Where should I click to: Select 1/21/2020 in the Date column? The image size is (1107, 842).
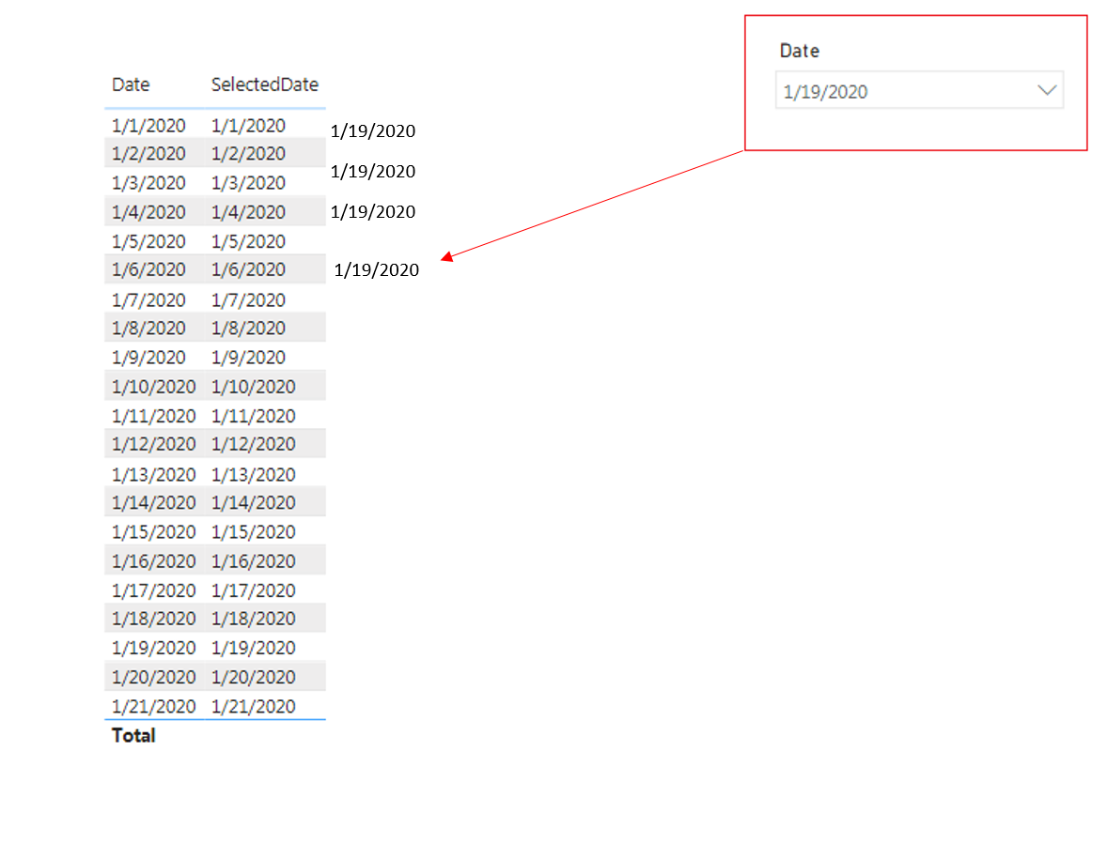pyautogui.click(x=153, y=707)
